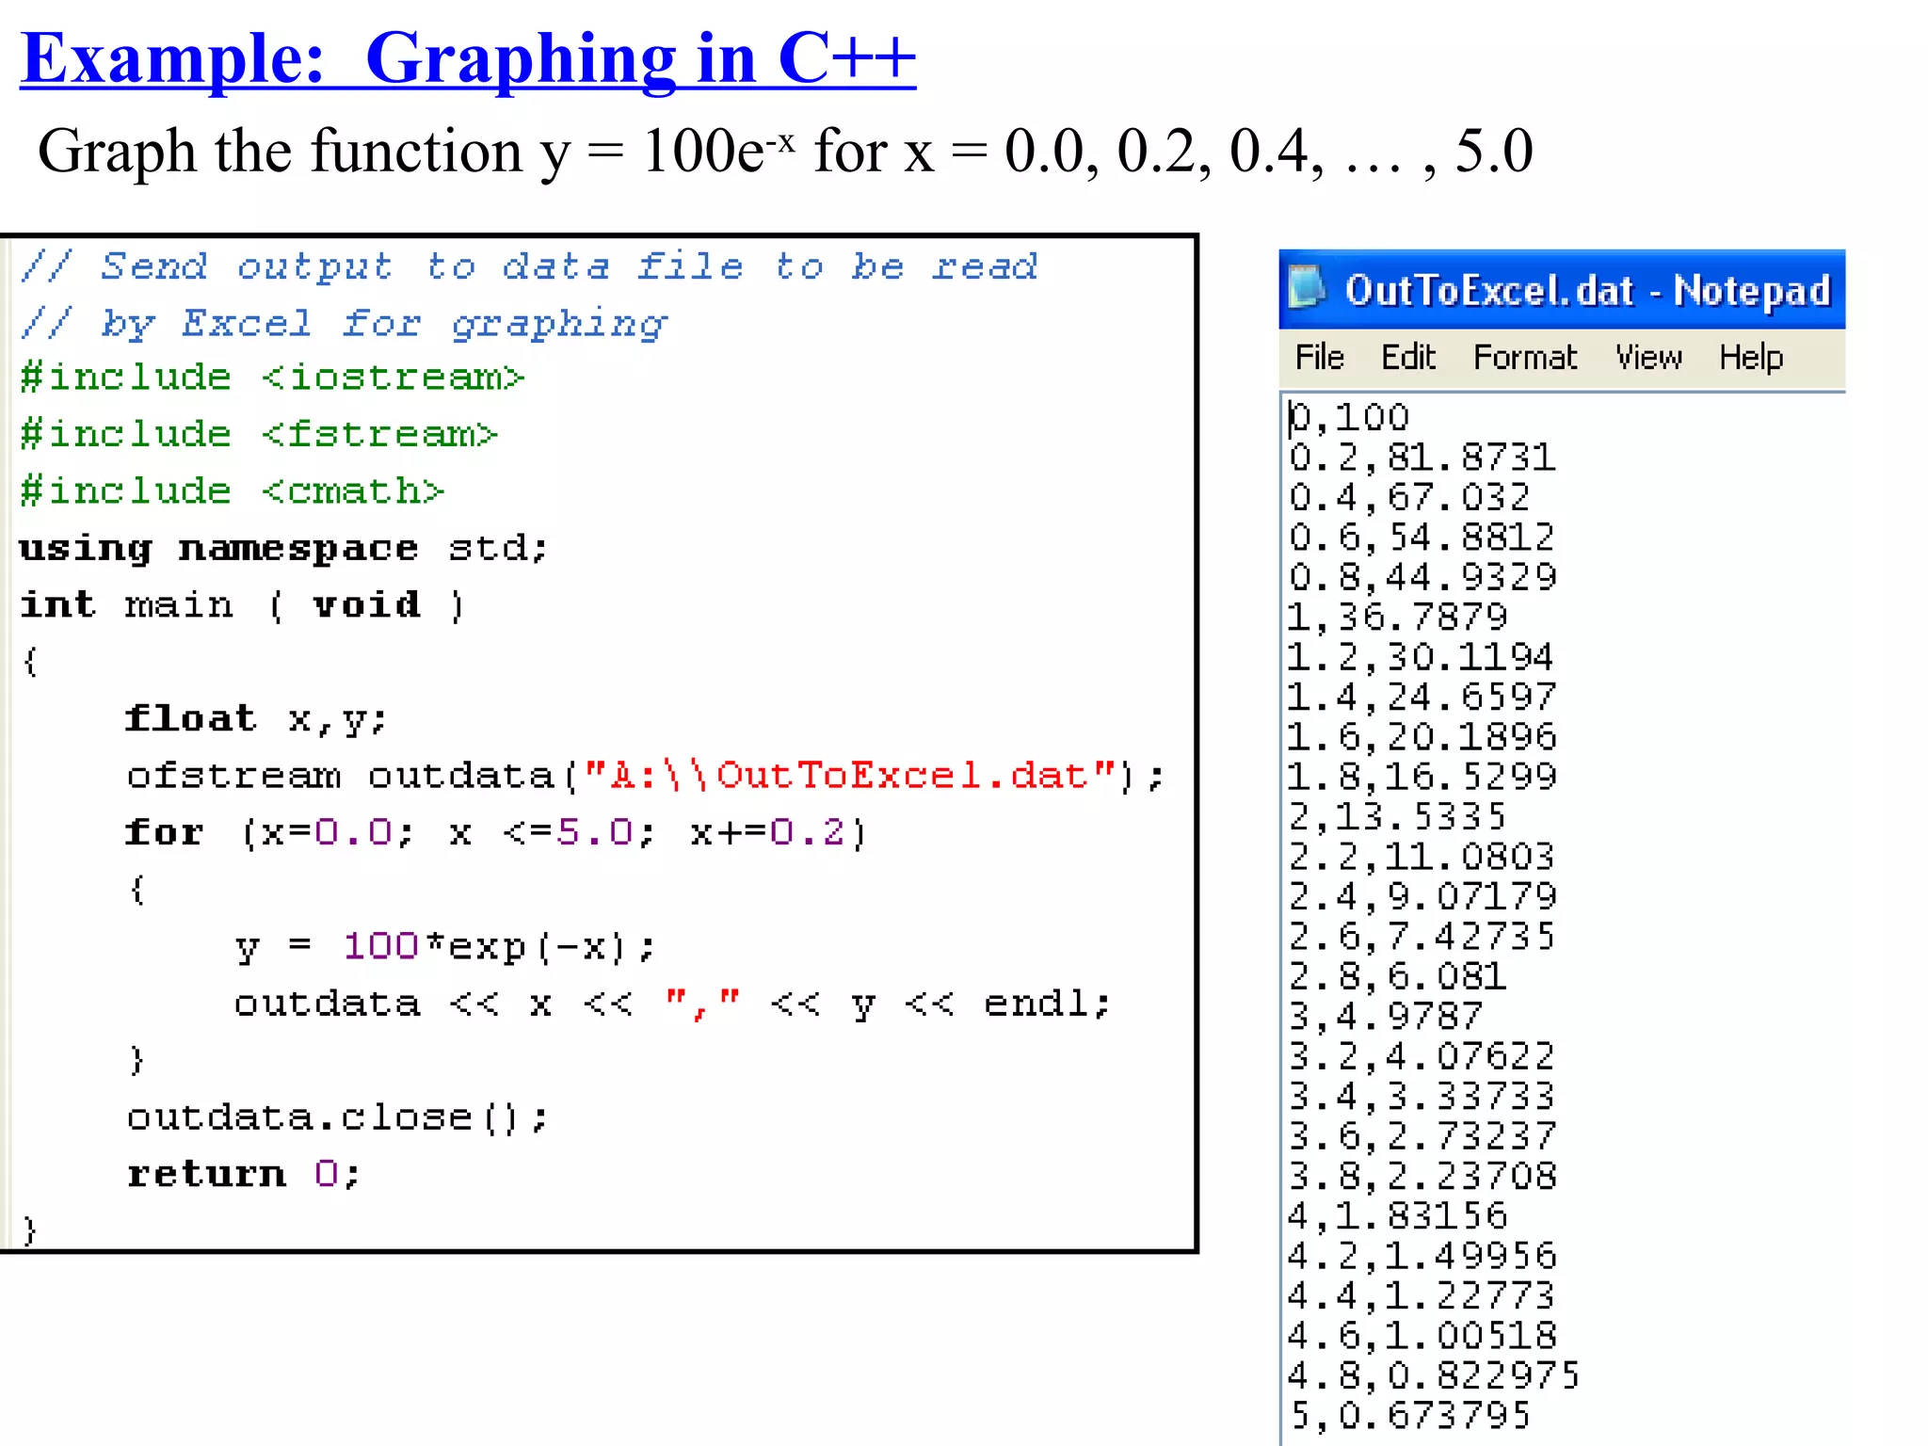Open the File menu in Notepad
This screenshot has height=1446, width=1928.
(x=1320, y=358)
